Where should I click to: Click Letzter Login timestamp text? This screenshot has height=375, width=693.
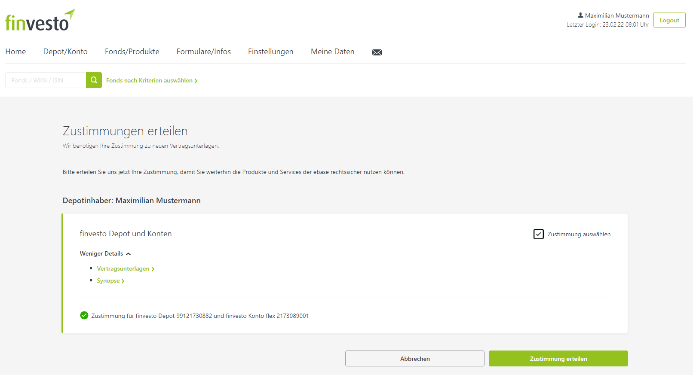point(608,24)
